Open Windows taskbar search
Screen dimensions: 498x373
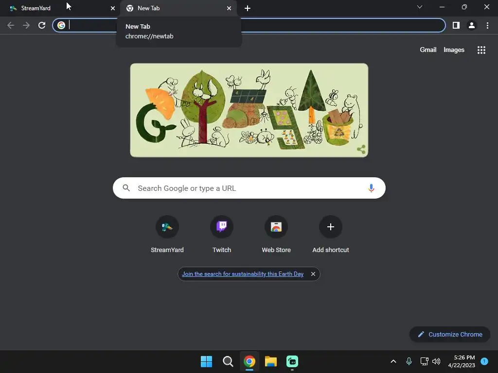[228, 361]
